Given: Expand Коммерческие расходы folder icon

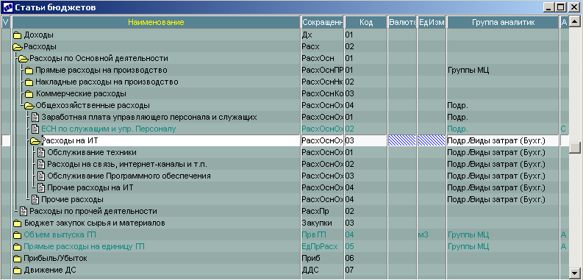Looking at the screenshot, I should tap(29, 94).
